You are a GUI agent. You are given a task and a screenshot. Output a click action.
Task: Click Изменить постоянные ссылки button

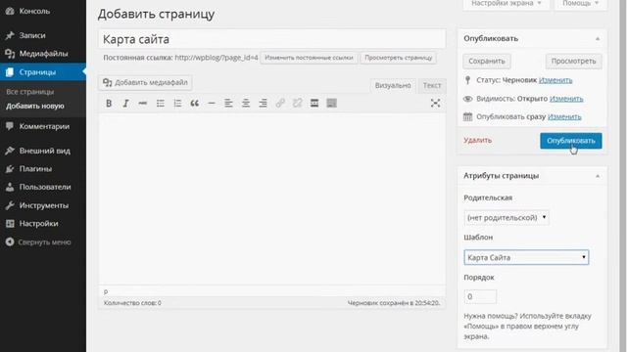pos(309,58)
